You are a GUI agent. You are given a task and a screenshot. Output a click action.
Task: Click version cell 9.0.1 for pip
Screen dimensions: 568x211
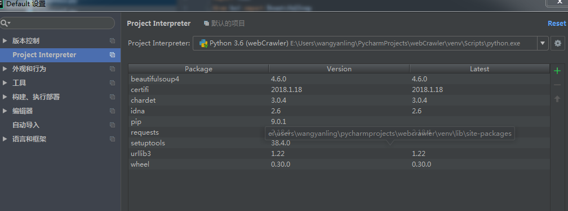click(x=278, y=122)
